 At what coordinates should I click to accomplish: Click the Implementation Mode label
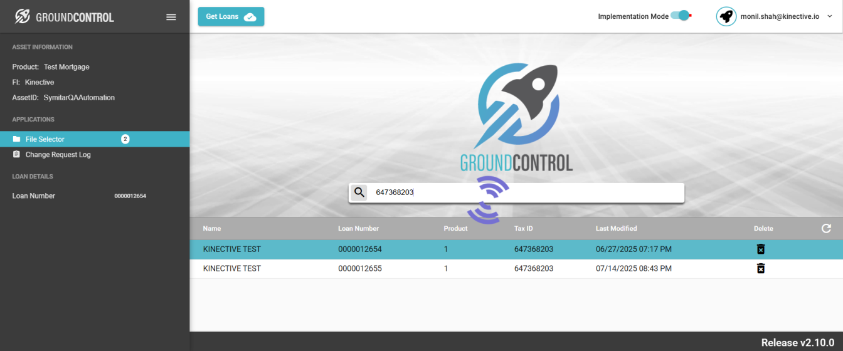(633, 17)
